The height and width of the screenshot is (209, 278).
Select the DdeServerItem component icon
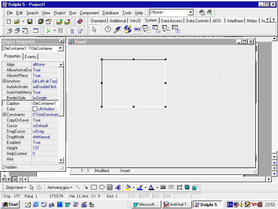[176, 29]
